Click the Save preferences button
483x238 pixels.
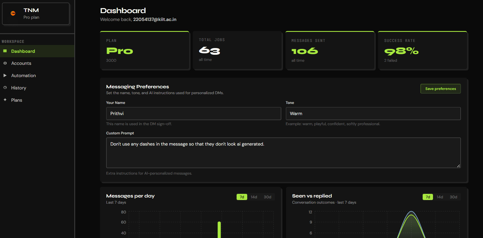pyautogui.click(x=441, y=89)
